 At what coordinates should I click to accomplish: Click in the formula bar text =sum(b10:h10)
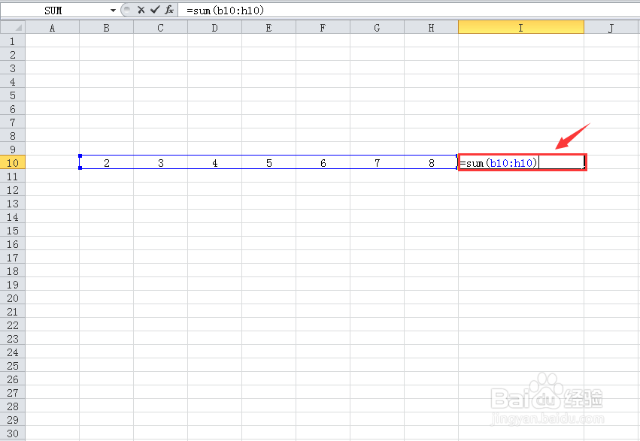226,11
